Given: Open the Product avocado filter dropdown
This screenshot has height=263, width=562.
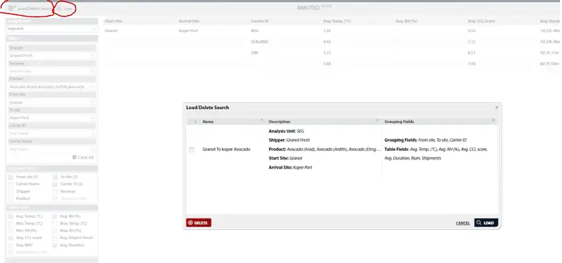Looking at the screenshot, I should click(52, 87).
